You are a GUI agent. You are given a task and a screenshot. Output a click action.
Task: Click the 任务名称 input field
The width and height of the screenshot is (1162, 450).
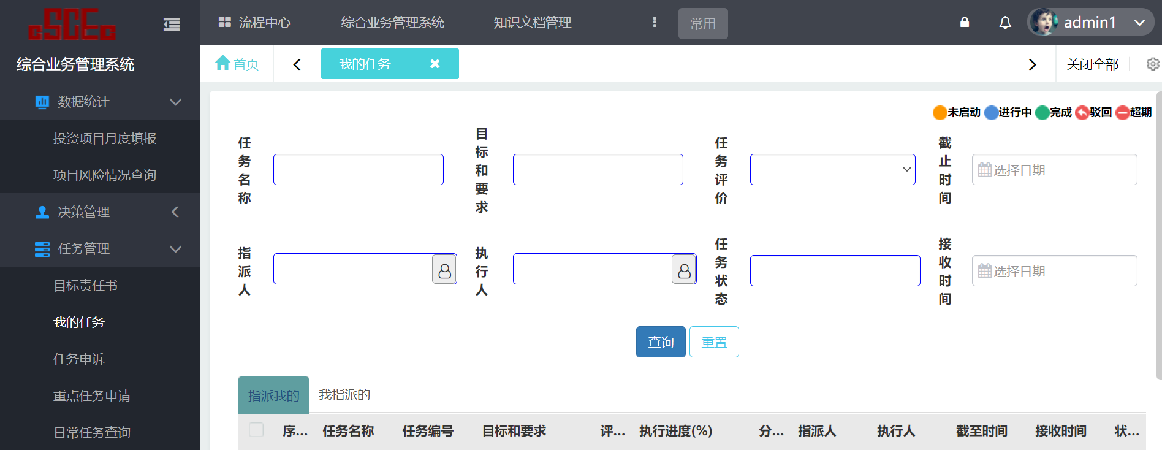point(358,170)
